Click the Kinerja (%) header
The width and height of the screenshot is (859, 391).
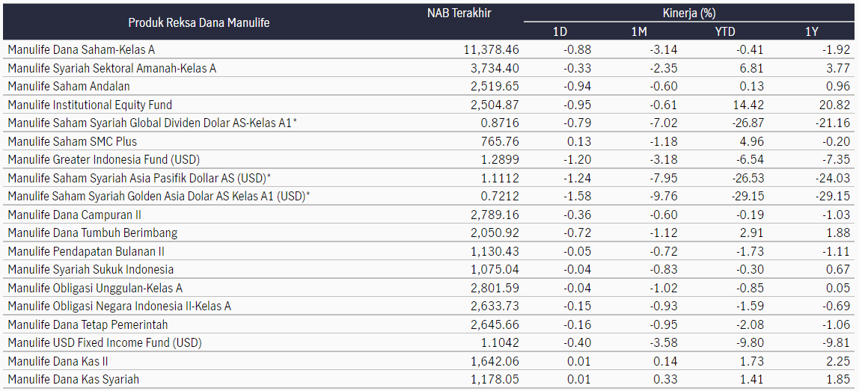pyautogui.click(x=689, y=13)
